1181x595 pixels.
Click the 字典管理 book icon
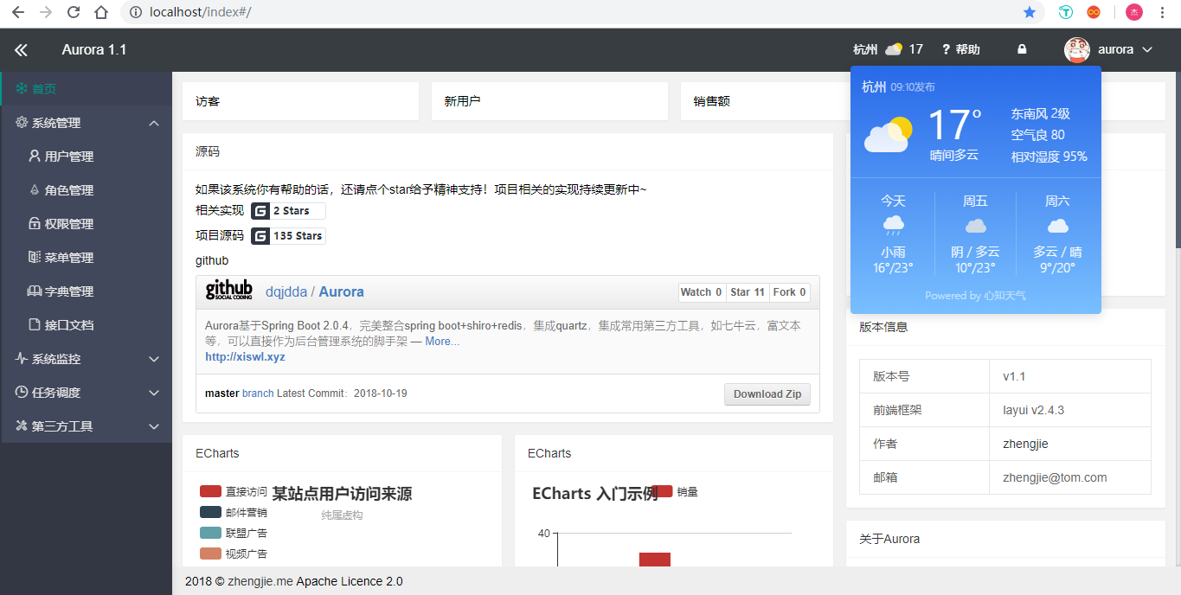[x=35, y=291]
